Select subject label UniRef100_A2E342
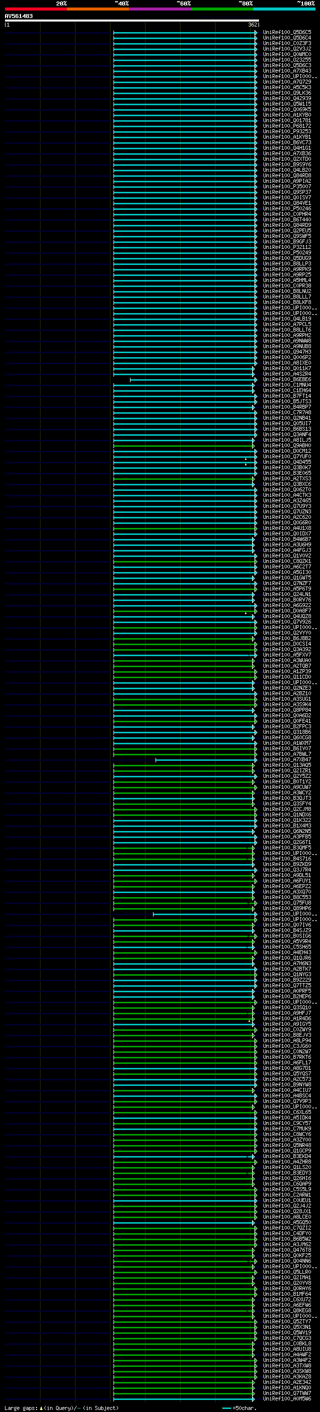The height and width of the screenshot is (1412, 320). [x=287, y=1382]
